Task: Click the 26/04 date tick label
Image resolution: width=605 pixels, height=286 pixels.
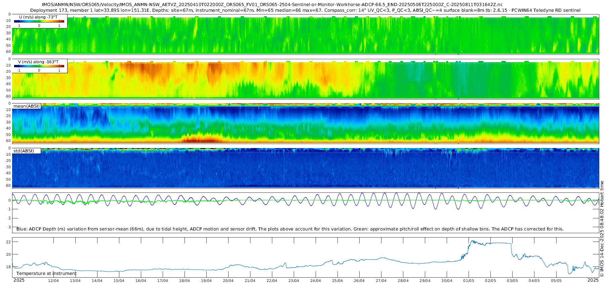Action: tap(359, 281)
